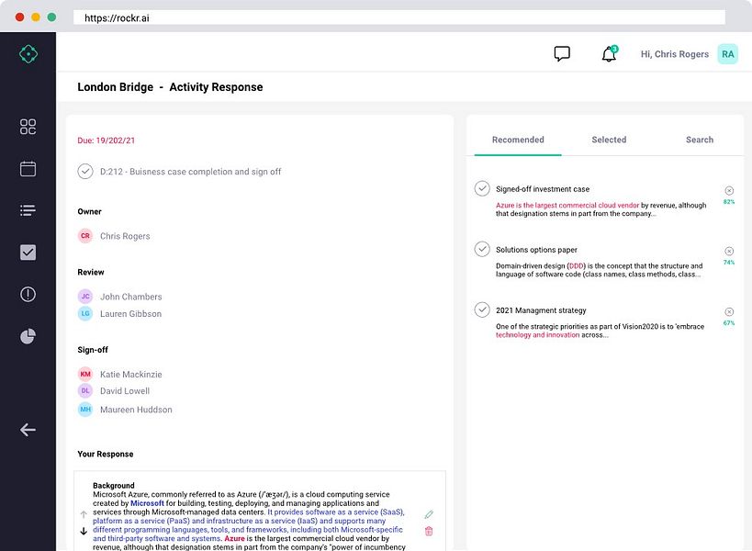Switch to the Selected tab
Screen dimensions: 752x551
click(609, 140)
